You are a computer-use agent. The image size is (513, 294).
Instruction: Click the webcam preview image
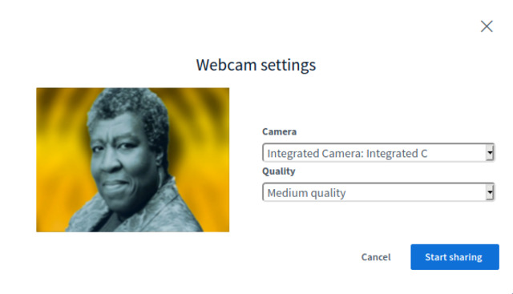[x=133, y=160]
